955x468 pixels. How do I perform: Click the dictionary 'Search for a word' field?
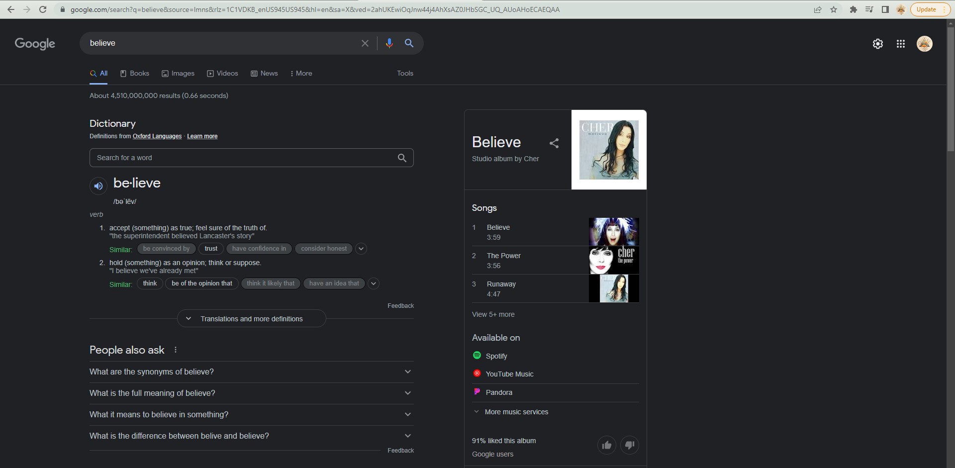(x=244, y=158)
